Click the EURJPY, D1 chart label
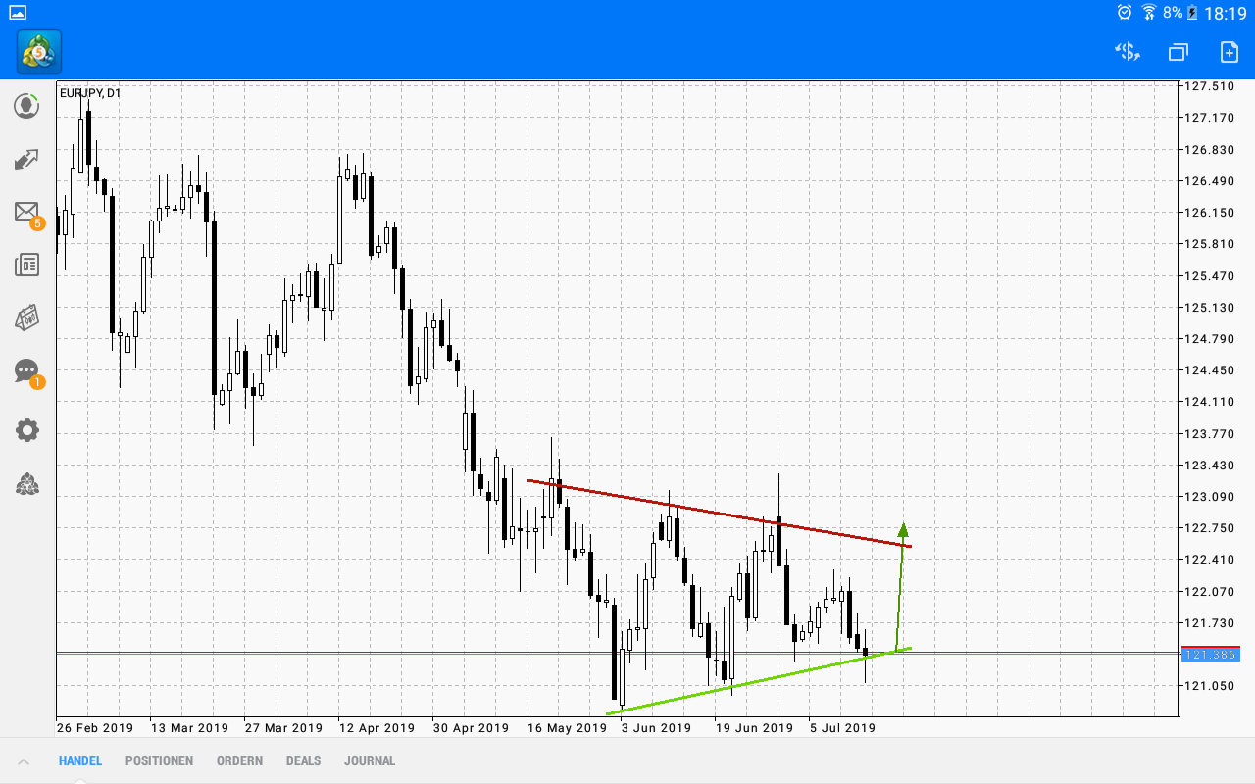 (88, 90)
